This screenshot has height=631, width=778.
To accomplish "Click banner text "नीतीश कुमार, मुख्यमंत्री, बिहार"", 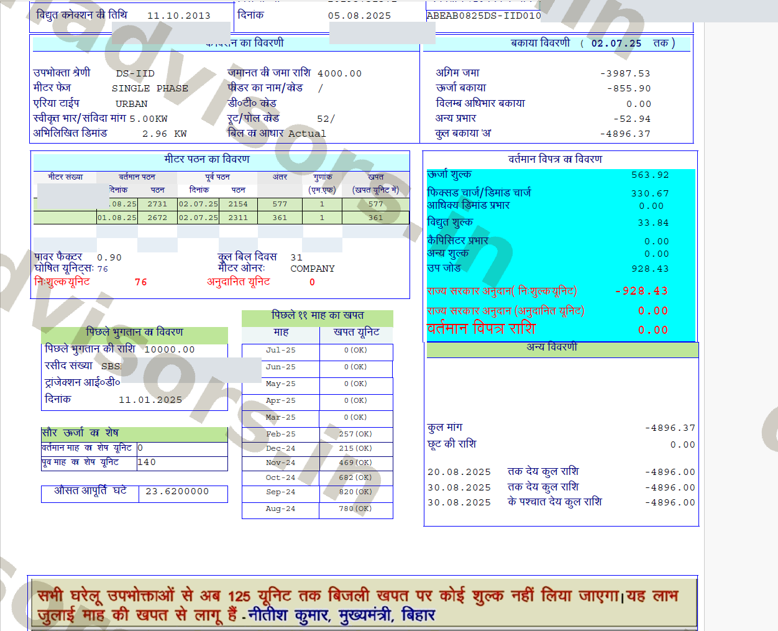I will 342,615.
